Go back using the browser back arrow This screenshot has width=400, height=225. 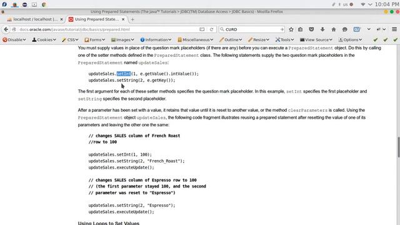6,29
